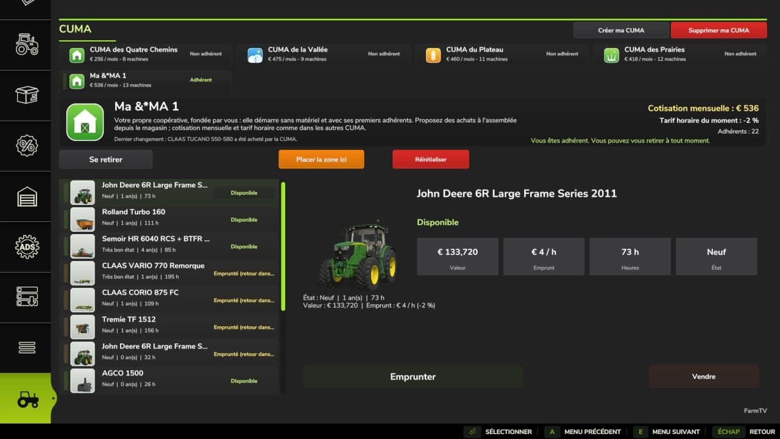
Task: Select the CLAAS VARIO 770 Remorque row
Action: (x=169, y=273)
